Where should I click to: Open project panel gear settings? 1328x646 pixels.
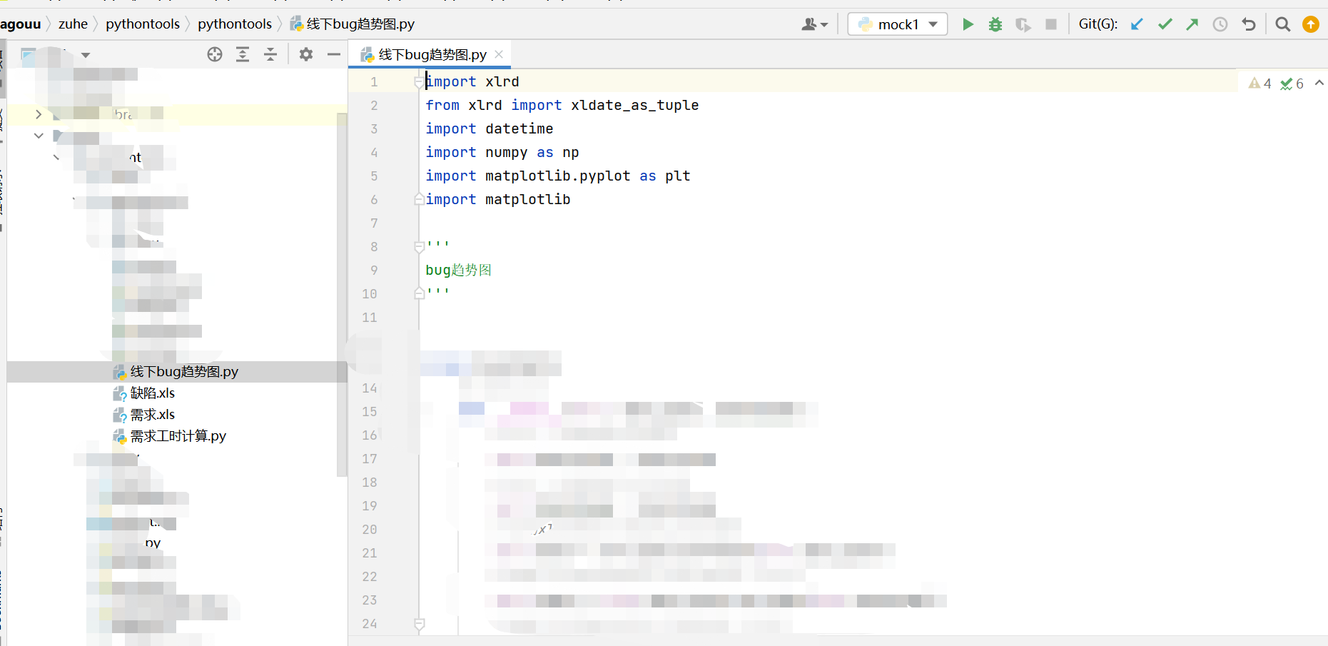click(x=306, y=54)
